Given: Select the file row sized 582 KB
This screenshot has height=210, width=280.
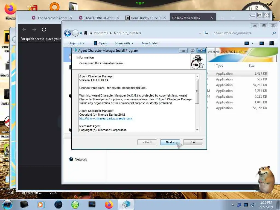Looking at the screenshot, I should click(237, 79).
